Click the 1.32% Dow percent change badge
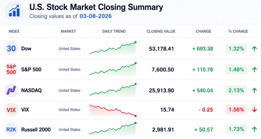The height and width of the screenshot is (139, 261). (x=236, y=49)
